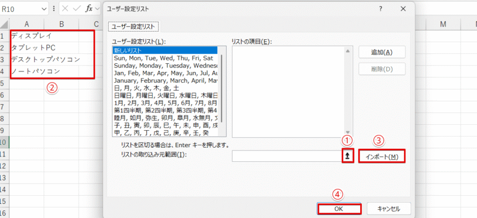Click cell containing ノートパソコン
The image size is (477, 218).
tap(27, 71)
